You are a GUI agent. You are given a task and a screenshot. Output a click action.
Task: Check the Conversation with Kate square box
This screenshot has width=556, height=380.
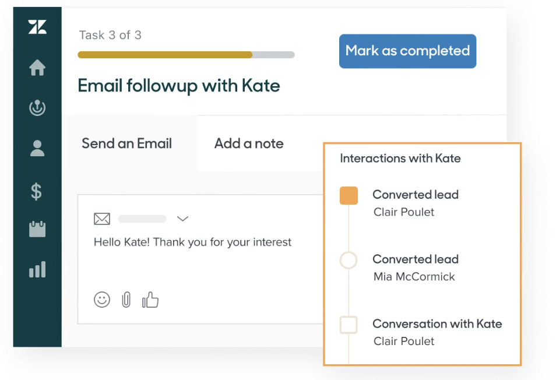pyautogui.click(x=349, y=325)
